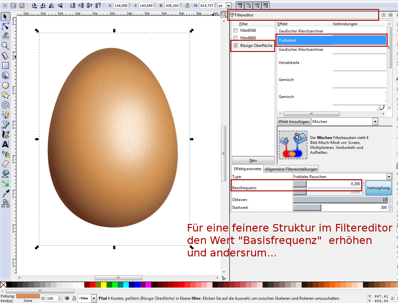Image resolution: width=398 pixels, height=303 pixels.
Task: Select the paint bucket fill tool
Action: point(6,173)
